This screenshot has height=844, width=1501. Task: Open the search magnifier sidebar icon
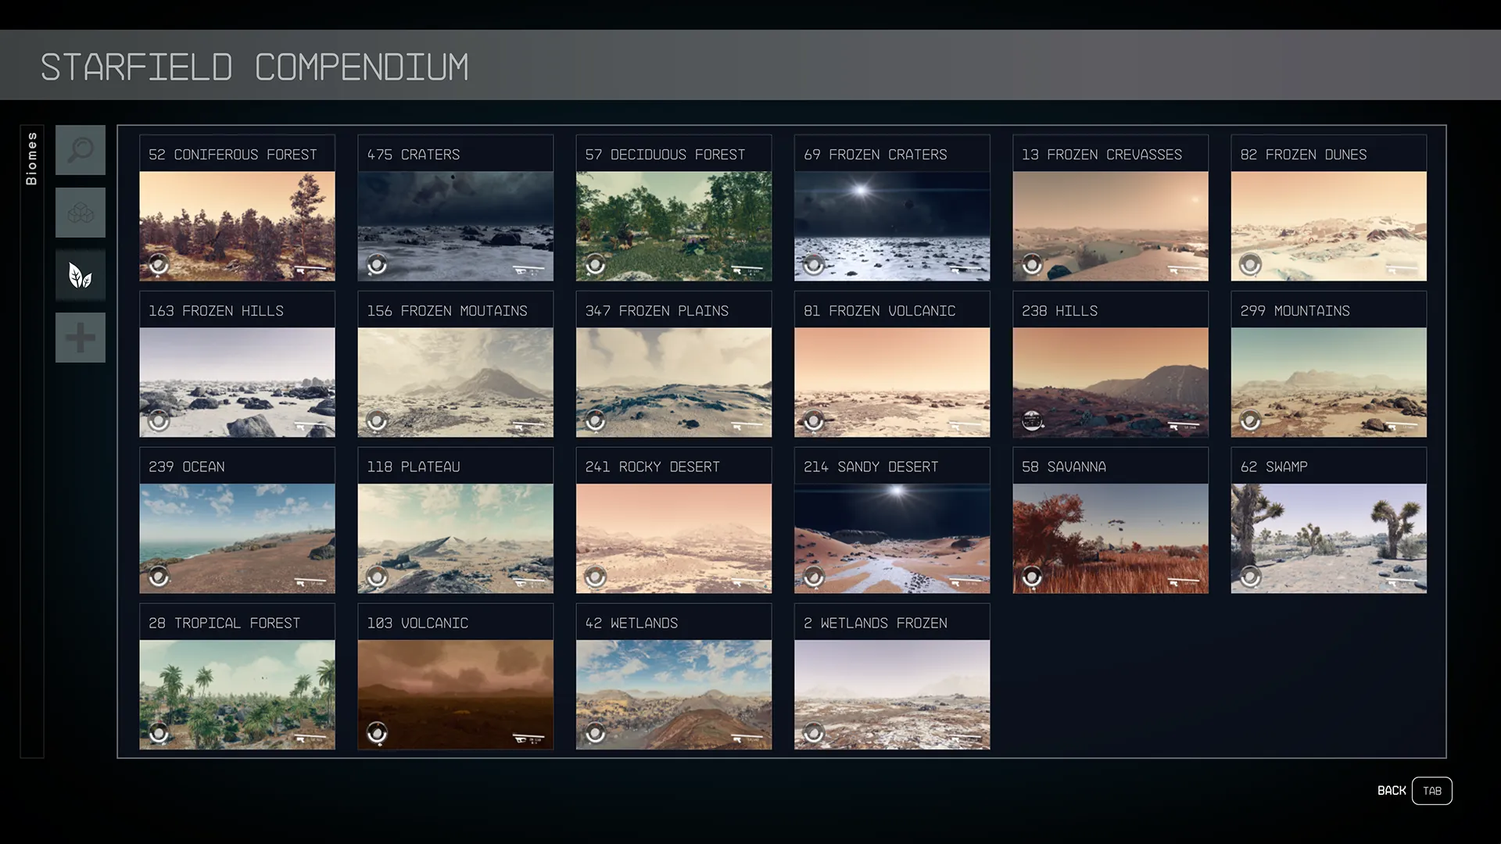(81, 150)
